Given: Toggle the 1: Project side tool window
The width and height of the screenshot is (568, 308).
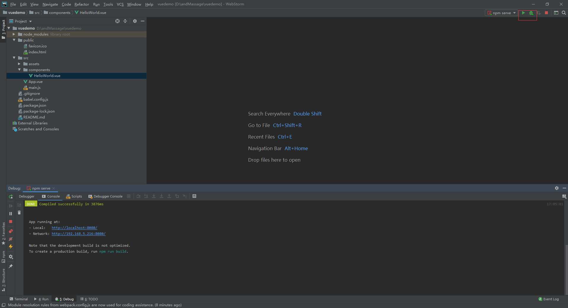Looking at the screenshot, I should pyautogui.click(x=4, y=29).
